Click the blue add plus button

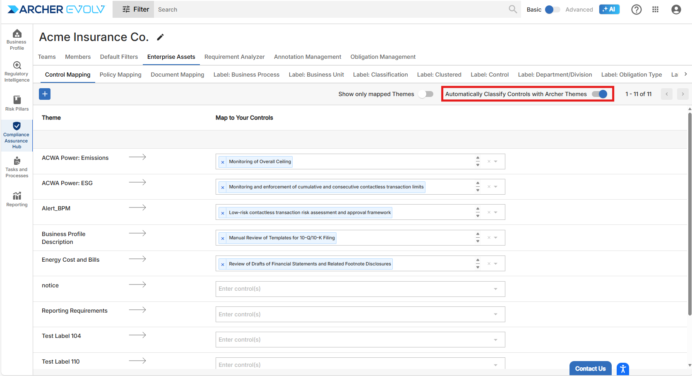(x=45, y=94)
